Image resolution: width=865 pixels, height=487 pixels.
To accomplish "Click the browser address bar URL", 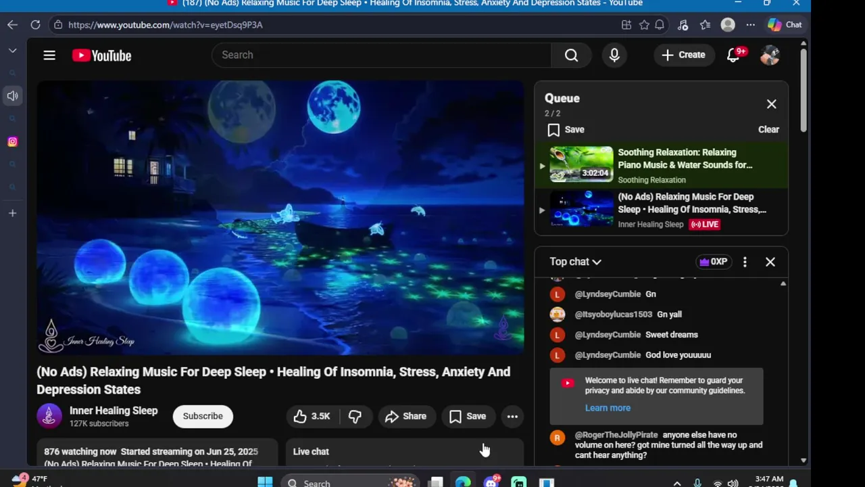I will [x=166, y=25].
